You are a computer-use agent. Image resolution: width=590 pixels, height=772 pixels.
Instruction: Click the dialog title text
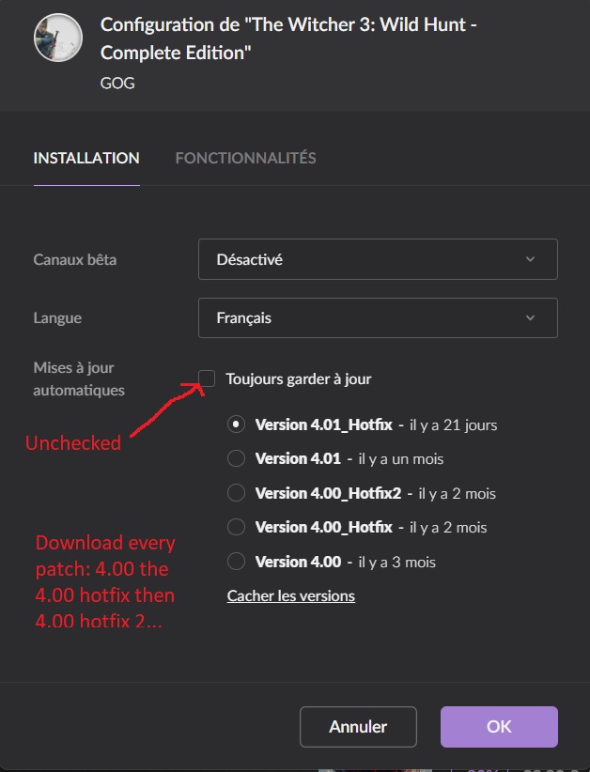point(288,39)
